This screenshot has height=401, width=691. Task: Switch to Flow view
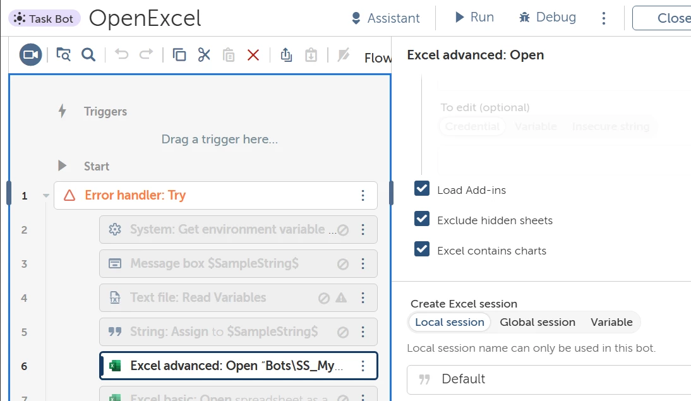tap(378, 57)
